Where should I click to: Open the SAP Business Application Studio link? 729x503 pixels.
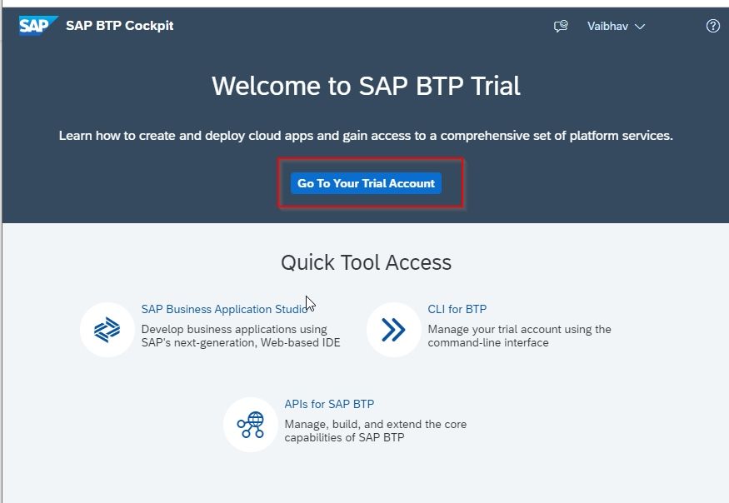pos(224,309)
